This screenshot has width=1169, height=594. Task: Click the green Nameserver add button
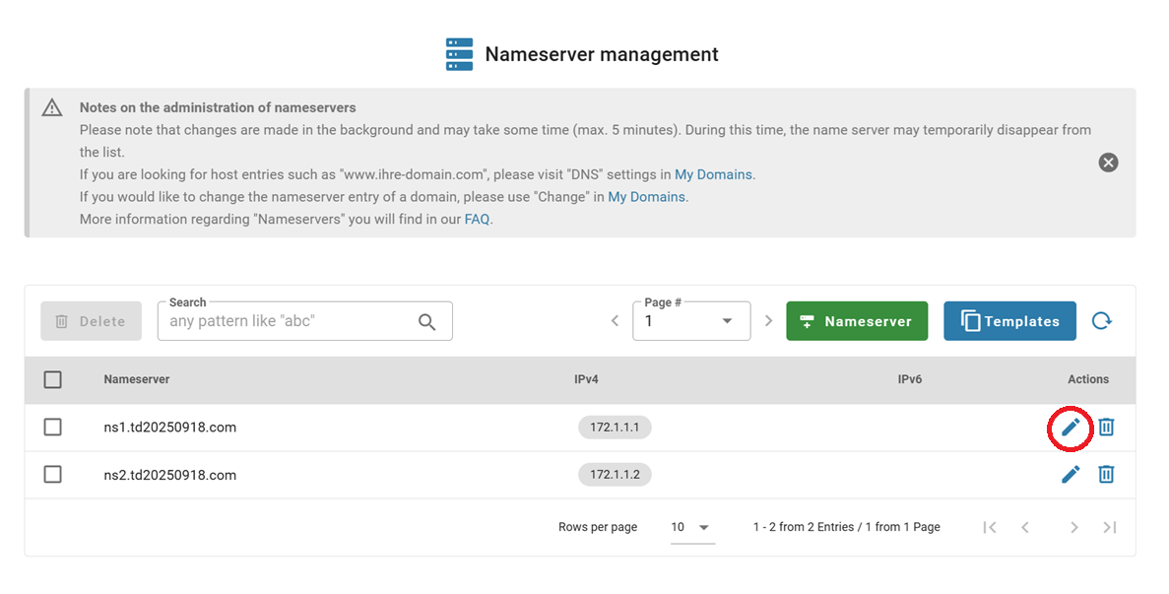[x=856, y=321]
